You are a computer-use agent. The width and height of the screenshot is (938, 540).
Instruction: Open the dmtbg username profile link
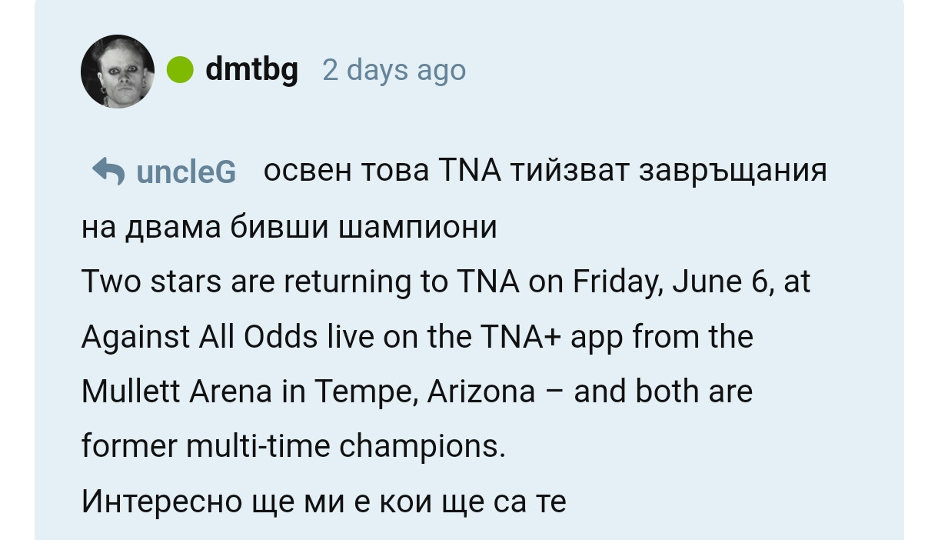251,70
